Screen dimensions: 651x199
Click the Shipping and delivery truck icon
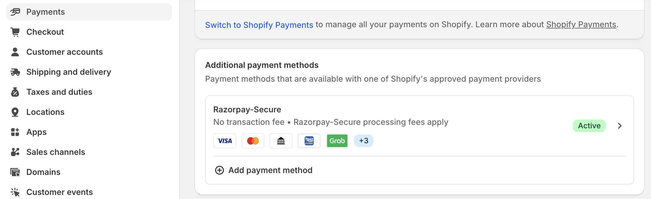pyautogui.click(x=15, y=72)
